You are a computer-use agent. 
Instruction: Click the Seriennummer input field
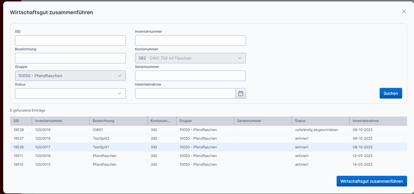click(190, 76)
